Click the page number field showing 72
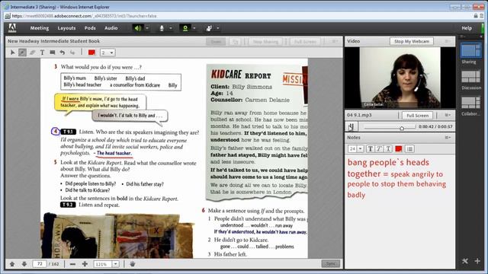The height and width of the screenshot is (274, 488). [x=40, y=264]
